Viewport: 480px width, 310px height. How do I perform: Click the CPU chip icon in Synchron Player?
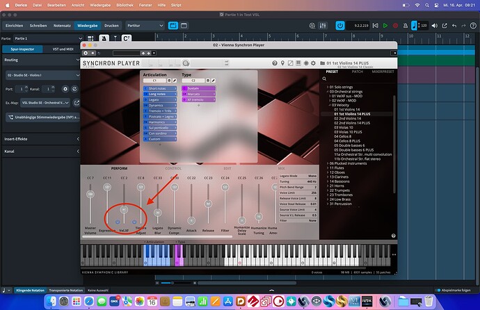point(306,63)
